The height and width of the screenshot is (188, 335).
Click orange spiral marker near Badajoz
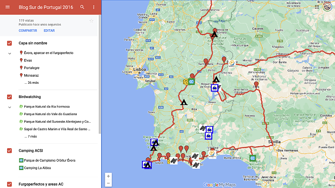click(232, 63)
